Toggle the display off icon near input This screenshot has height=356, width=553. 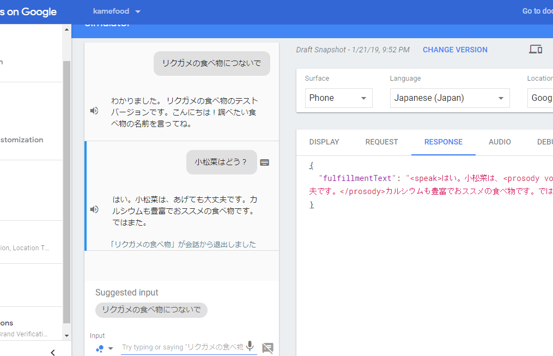[x=268, y=348]
